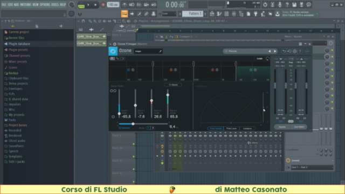Edit the Imager preset name pencil icon
345x194 pixels.
click(161, 51)
